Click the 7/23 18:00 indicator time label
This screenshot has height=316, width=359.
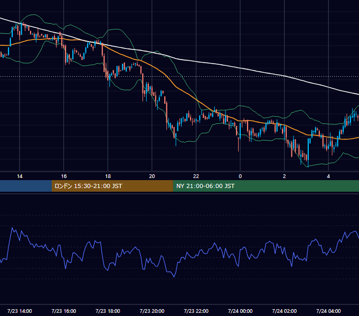pos(108,311)
